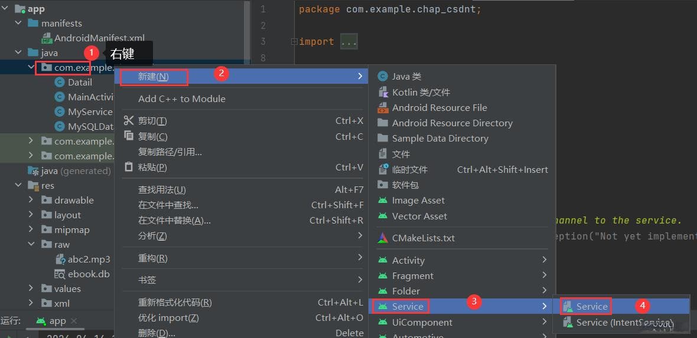697x338 pixels.
Task: Click the Sample Data Directory folder icon
Action: (x=382, y=138)
